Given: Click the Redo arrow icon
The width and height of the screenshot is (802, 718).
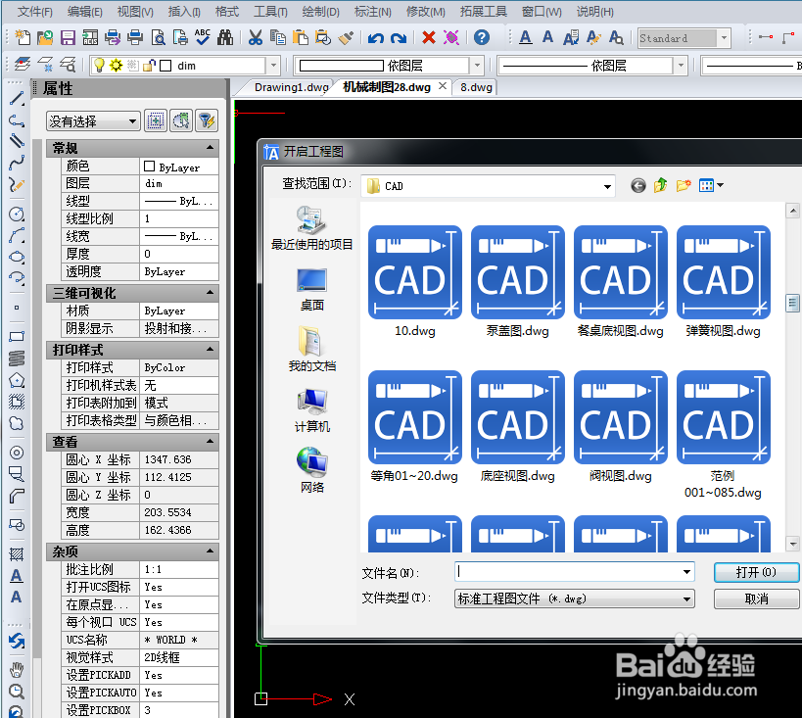Looking at the screenshot, I should 399,38.
